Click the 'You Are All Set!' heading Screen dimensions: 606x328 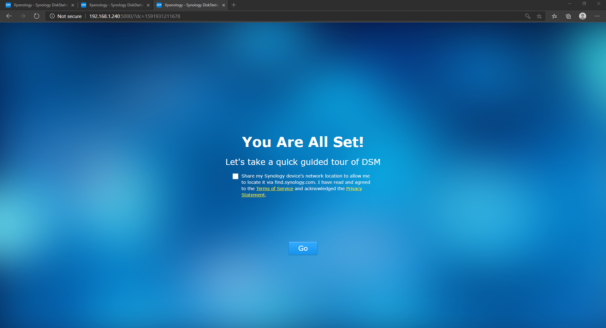click(303, 142)
